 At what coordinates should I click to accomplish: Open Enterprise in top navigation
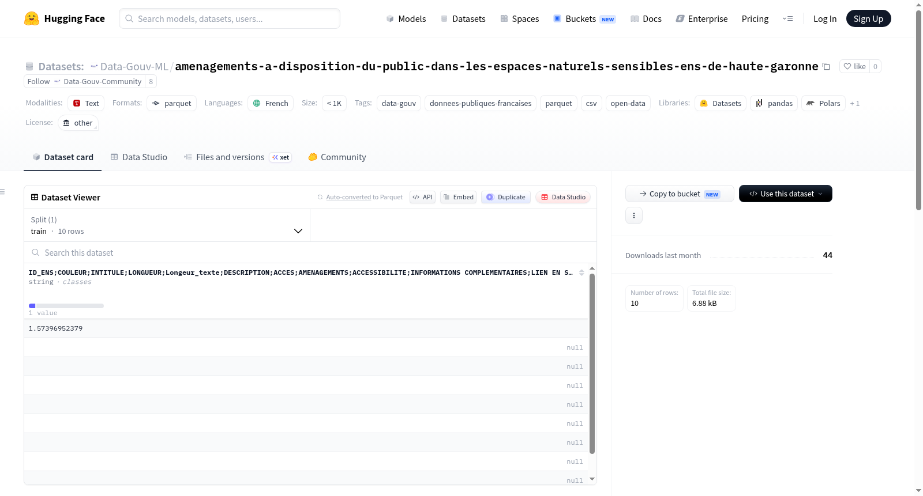701,18
